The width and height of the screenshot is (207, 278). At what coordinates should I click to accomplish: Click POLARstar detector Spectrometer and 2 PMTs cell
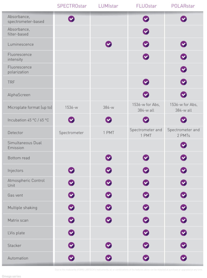click(x=183, y=132)
